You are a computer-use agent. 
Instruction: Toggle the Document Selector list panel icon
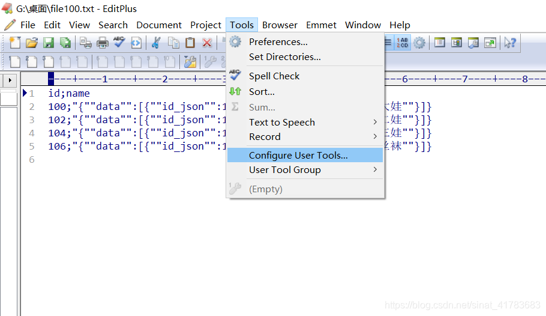coord(439,43)
